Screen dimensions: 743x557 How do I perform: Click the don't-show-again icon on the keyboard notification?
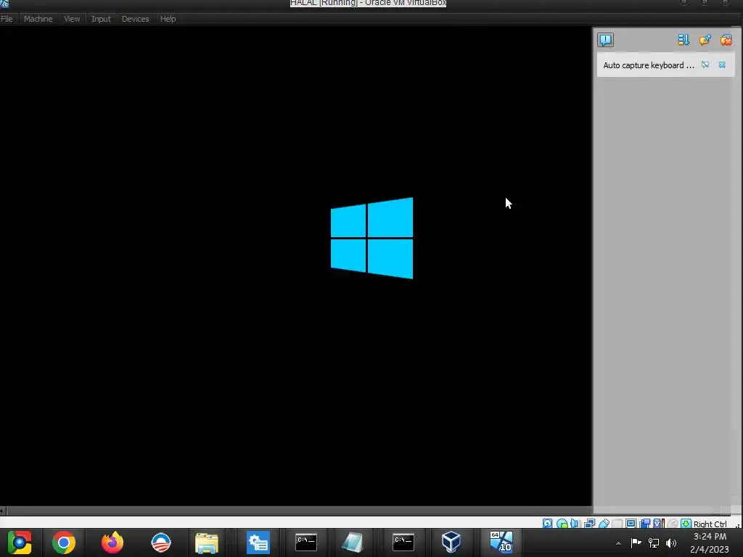705,65
